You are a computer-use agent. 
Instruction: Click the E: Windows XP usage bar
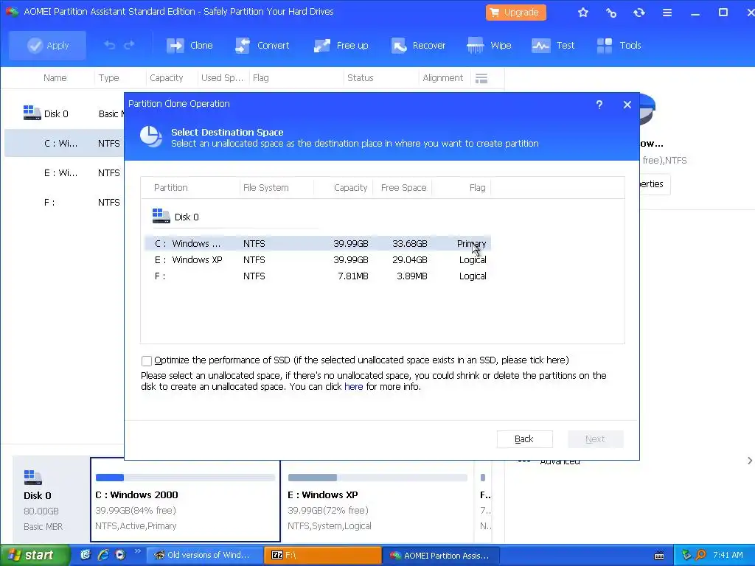(378, 478)
